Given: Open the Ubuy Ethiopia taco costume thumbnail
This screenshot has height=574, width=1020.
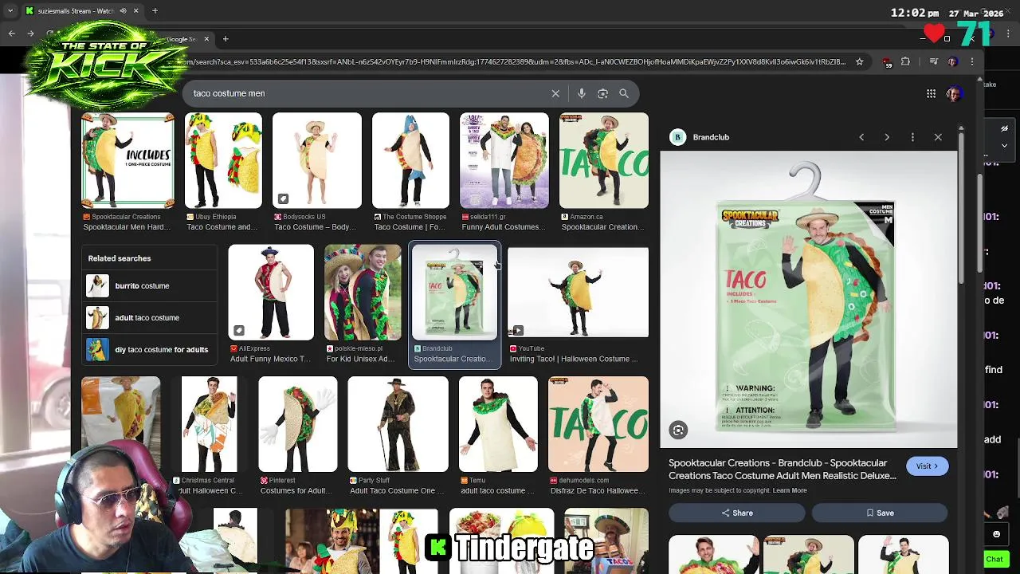Looking at the screenshot, I should tap(223, 160).
